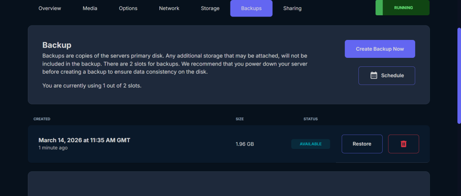The width and height of the screenshot is (461, 196).
Task: Click the page's vertical scrollbar
Action: coord(459,75)
